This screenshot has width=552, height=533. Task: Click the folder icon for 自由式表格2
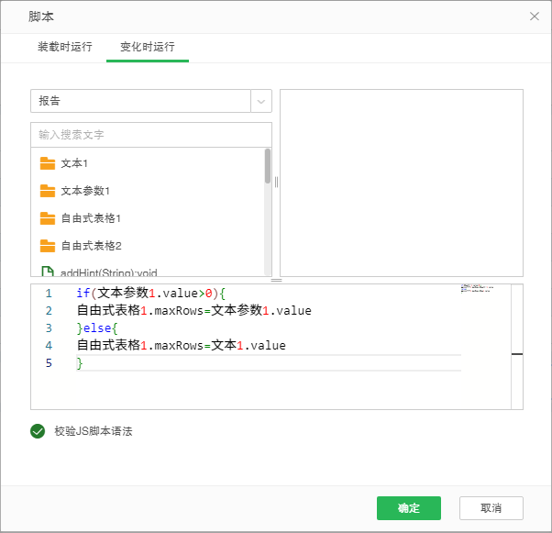(x=48, y=246)
